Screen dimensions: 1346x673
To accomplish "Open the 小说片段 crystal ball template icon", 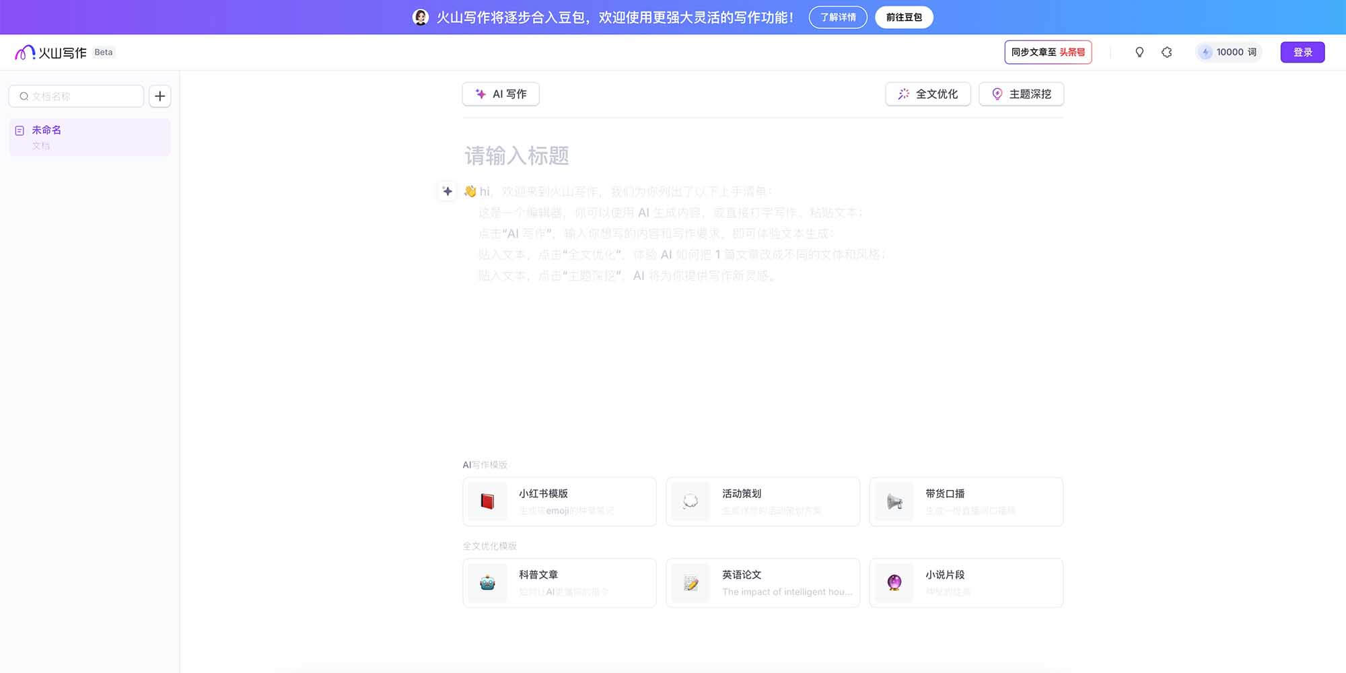I will 893,582.
